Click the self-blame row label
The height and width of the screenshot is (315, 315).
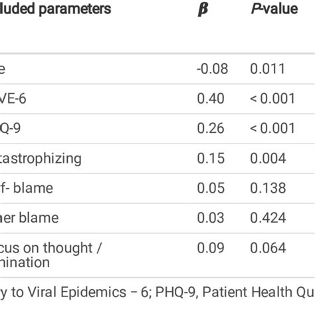coord(27,188)
